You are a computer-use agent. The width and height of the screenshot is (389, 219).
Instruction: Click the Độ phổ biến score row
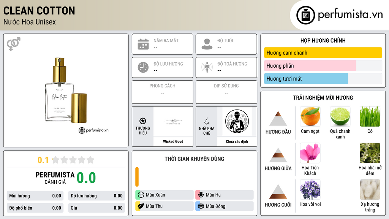click(x=35, y=208)
